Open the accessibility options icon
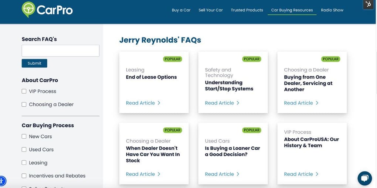The width and height of the screenshot is (377, 188). click(2, 181)
